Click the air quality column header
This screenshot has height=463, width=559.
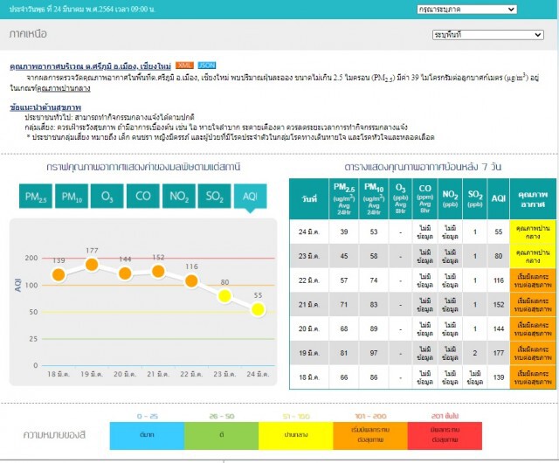coord(533,199)
